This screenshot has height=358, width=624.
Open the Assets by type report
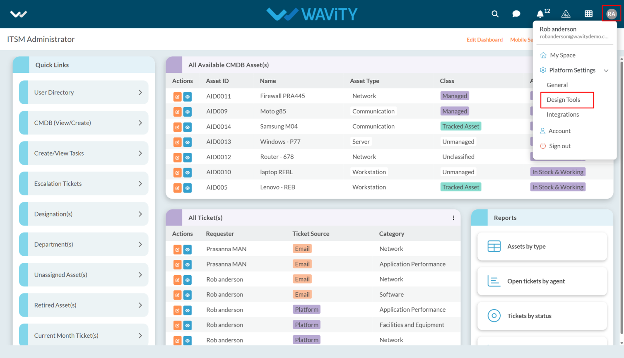[x=542, y=246]
